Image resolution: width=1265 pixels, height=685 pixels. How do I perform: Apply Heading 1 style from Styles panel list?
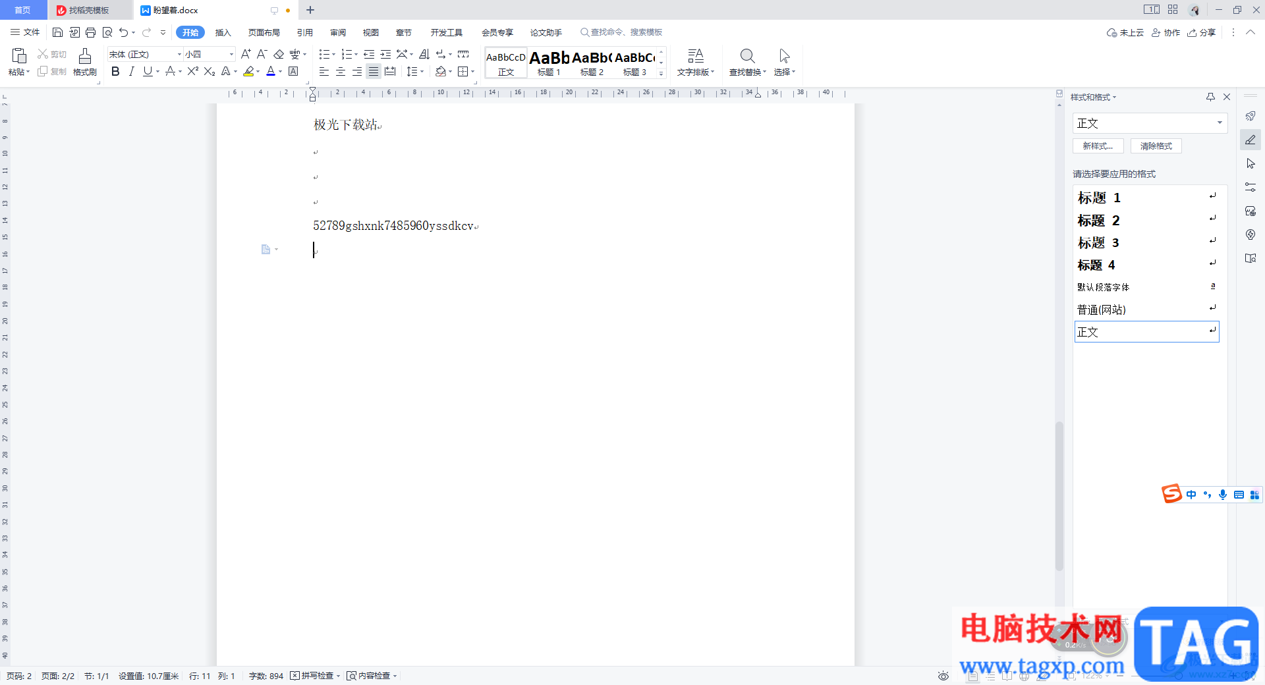coord(1146,198)
